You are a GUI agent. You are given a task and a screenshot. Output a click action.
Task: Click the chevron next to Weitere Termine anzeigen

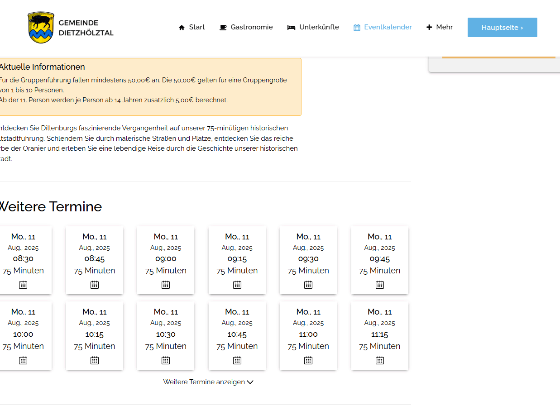pos(250,382)
